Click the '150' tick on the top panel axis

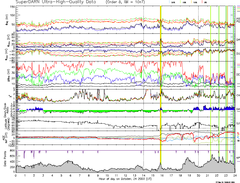tap(13, 7)
